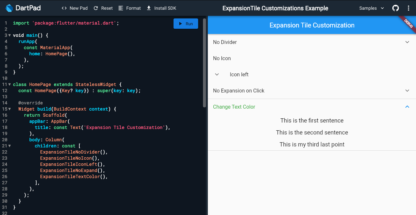
Task: Expand the Icon left tile chevron
Action: click(217, 74)
